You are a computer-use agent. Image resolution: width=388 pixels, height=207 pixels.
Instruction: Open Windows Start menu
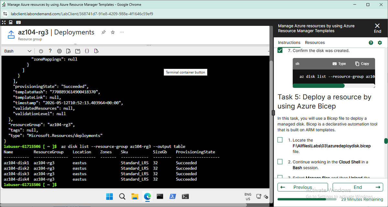tap(109, 196)
